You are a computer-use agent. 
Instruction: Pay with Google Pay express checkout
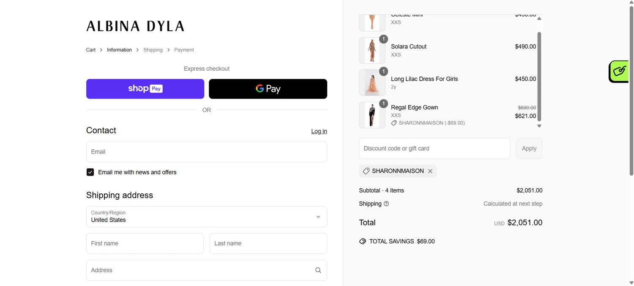[268, 89]
